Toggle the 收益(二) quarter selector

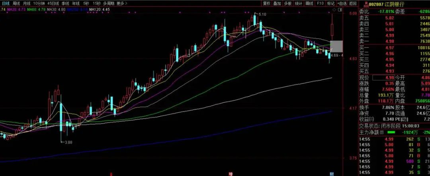point(366,119)
